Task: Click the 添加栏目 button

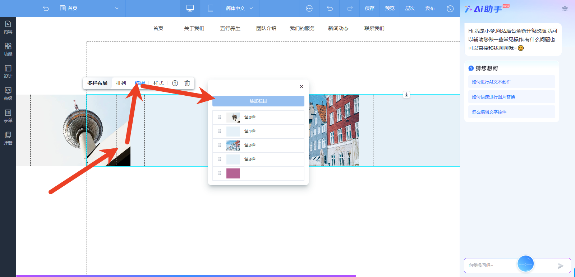Action: point(258,101)
